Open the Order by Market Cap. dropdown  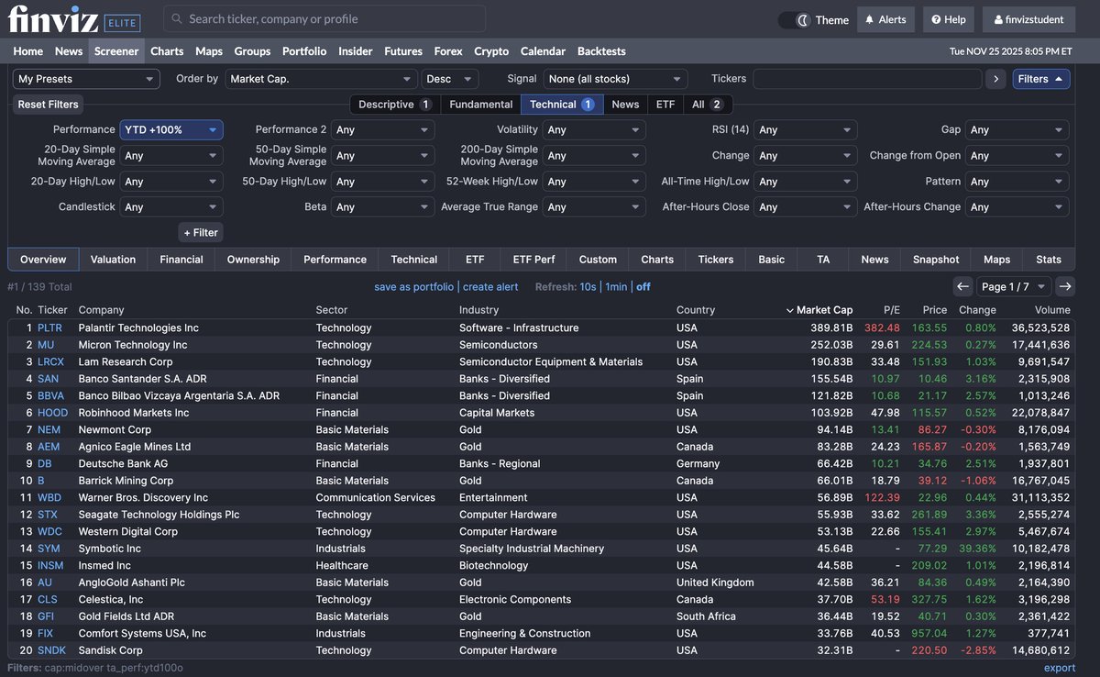(x=322, y=79)
